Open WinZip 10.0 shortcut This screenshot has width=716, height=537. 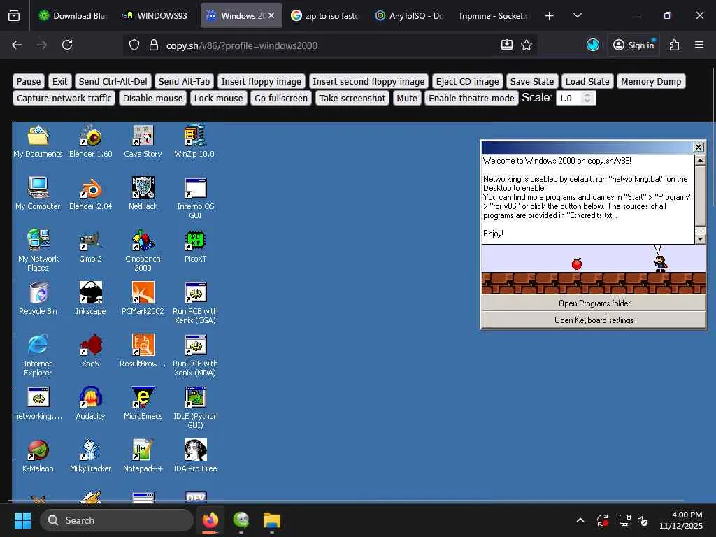(195, 141)
